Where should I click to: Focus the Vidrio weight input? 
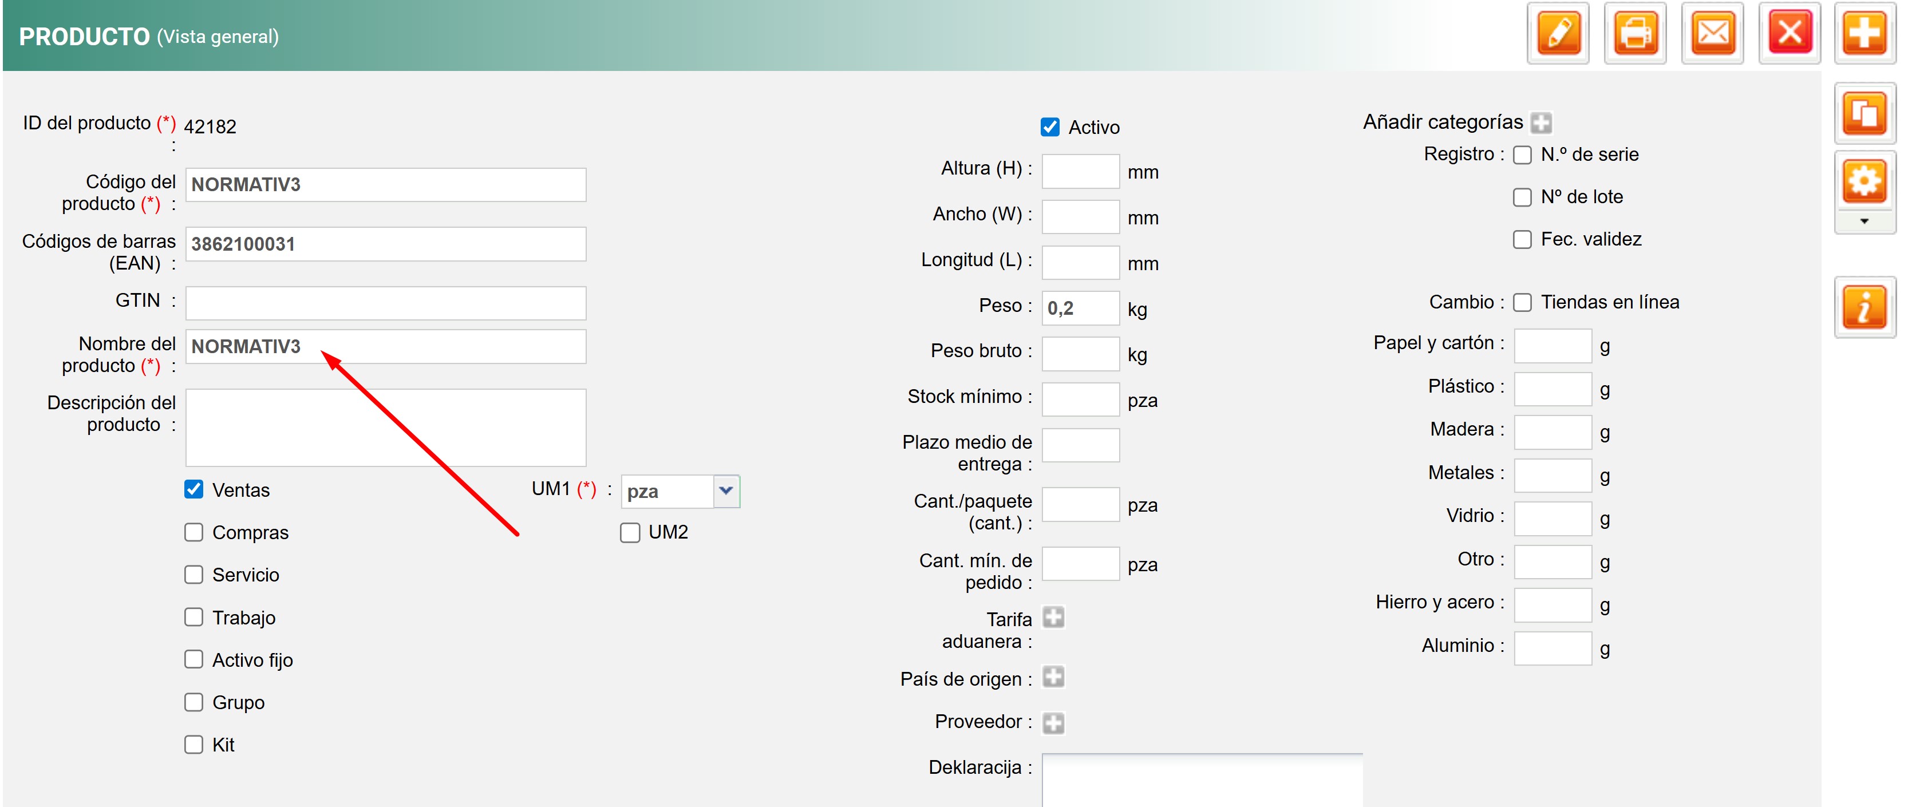pyautogui.click(x=1552, y=518)
